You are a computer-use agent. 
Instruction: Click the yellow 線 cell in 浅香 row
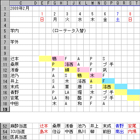pyautogui.click(x=70, y=70)
